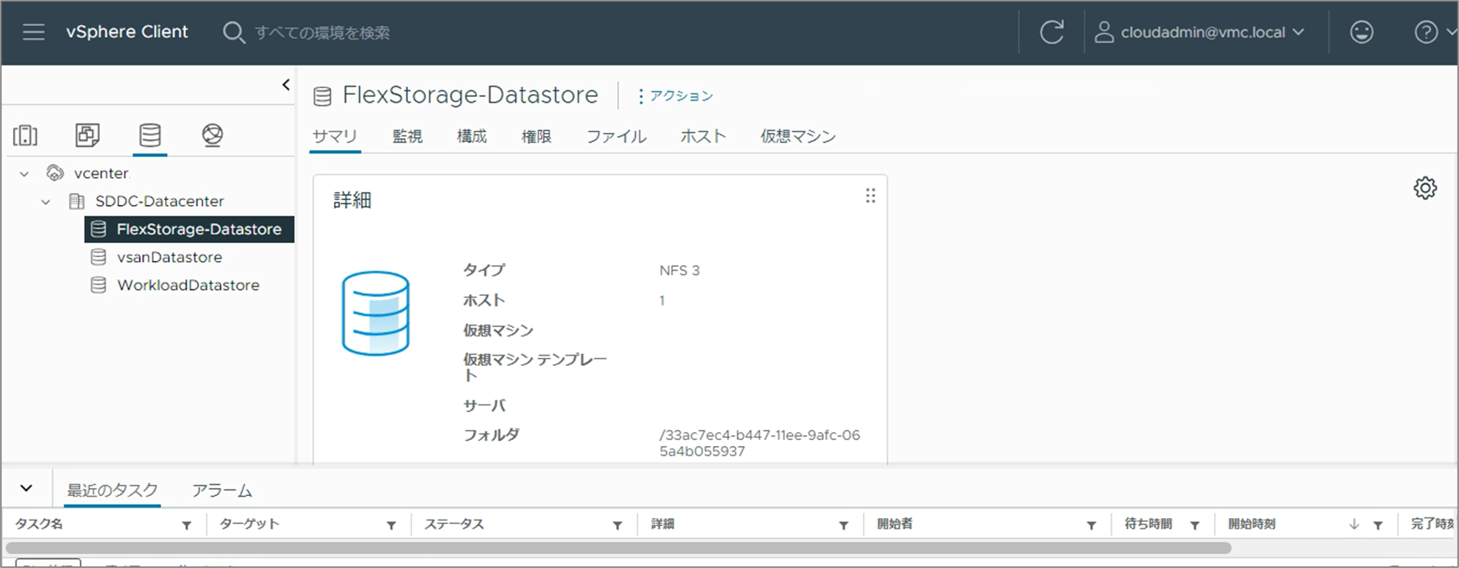Open the hamburger main menu
This screenshot has height=568, width=1459.
point(34,32)
